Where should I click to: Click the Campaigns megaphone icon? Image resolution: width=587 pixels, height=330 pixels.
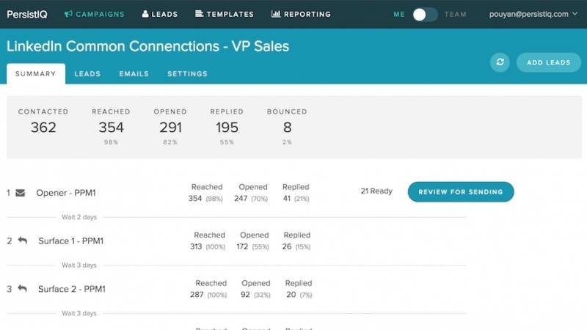tap(68, 14)
